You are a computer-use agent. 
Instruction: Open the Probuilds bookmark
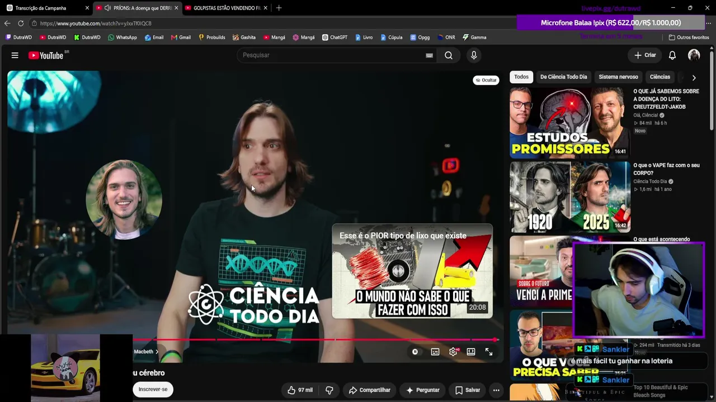pyautogui.click(x=211, y=37)
